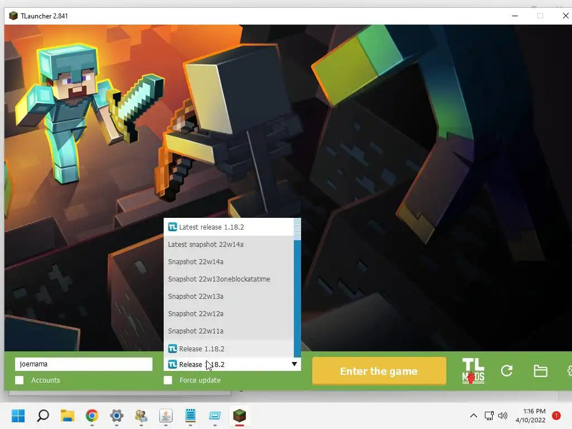Open File Explorer from taskbar

point(68,416)
